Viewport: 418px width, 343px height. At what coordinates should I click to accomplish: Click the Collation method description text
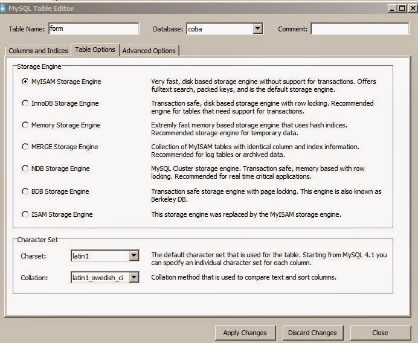point(243,277)
